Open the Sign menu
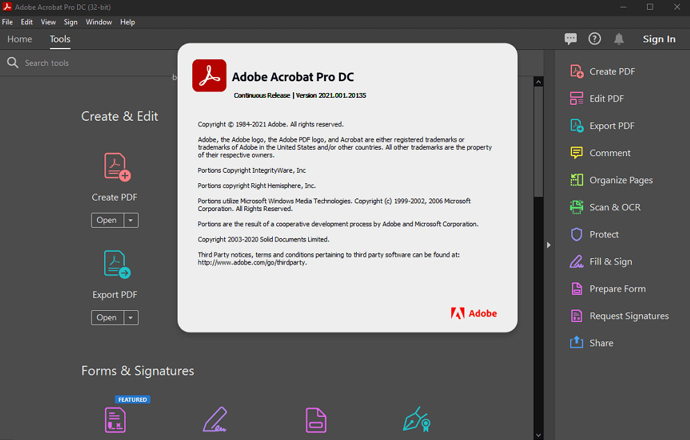690x440 pixels. click(70, 22)
